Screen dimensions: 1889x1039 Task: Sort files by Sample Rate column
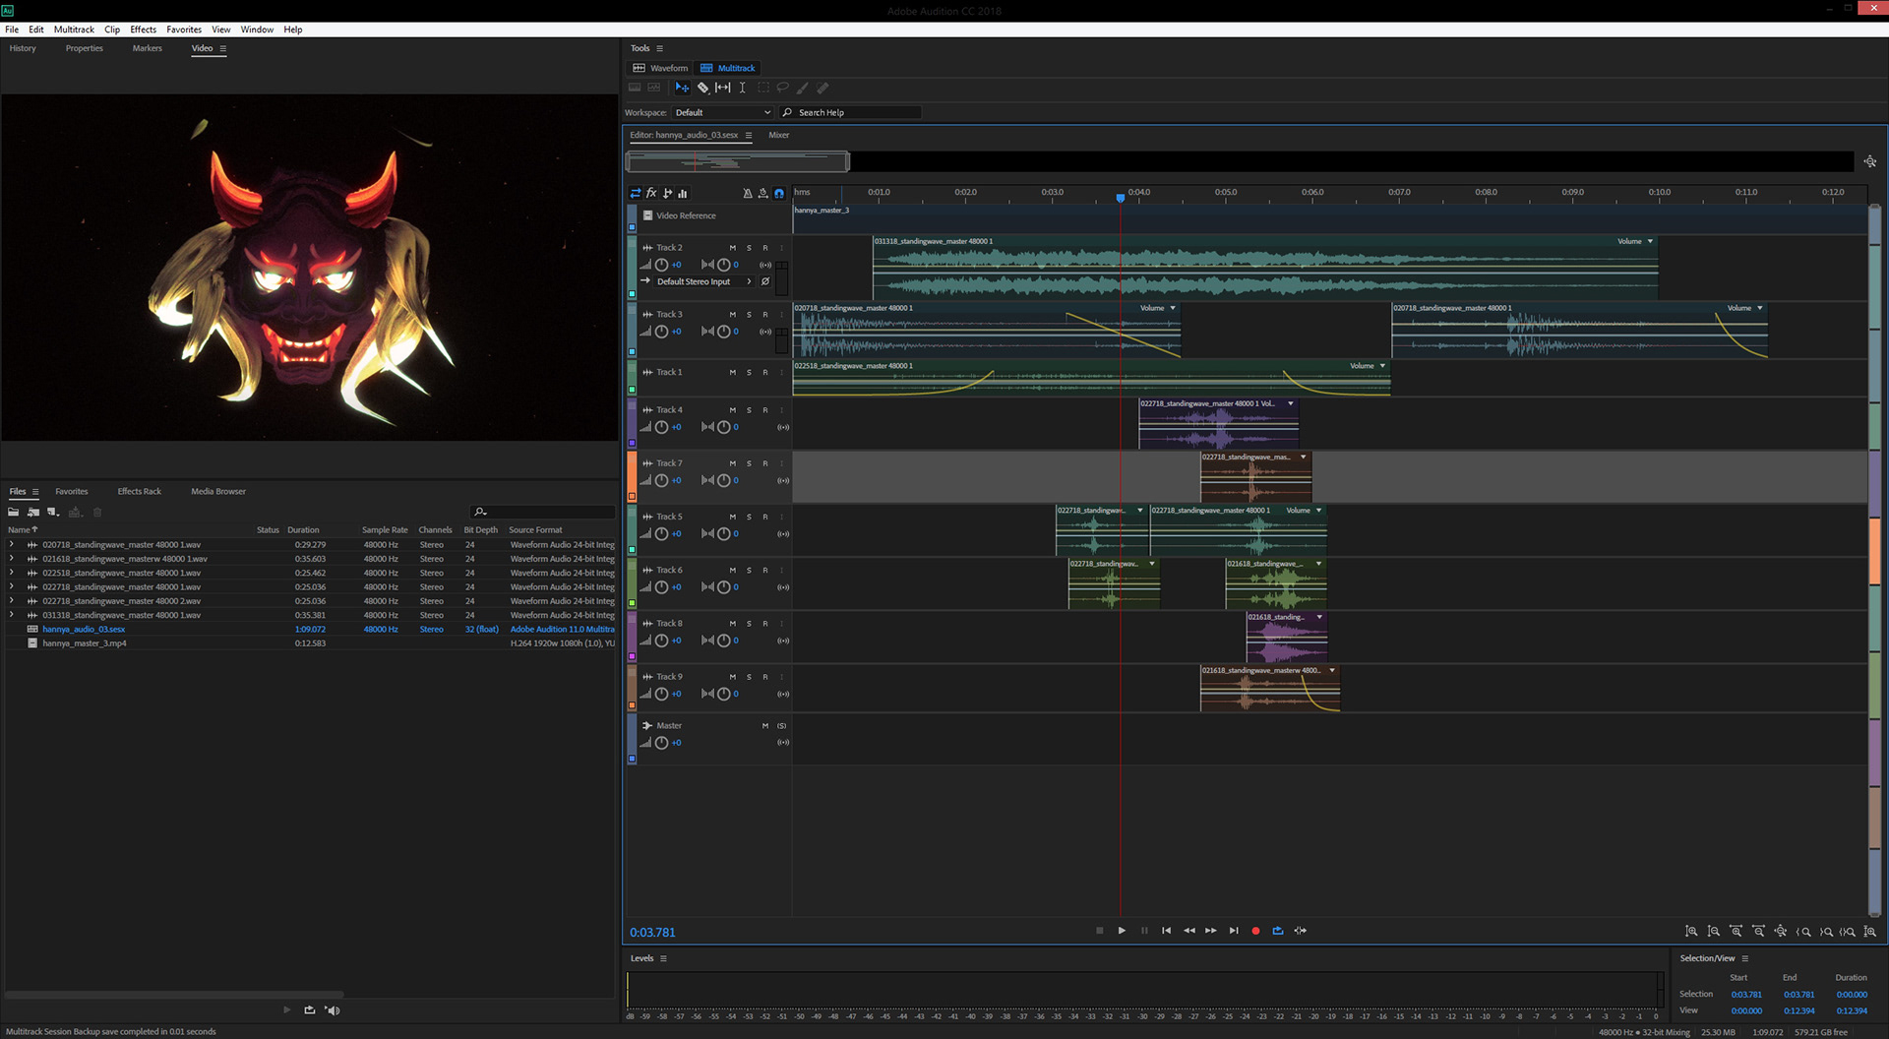pyautogui.click(x=385, y=529)
